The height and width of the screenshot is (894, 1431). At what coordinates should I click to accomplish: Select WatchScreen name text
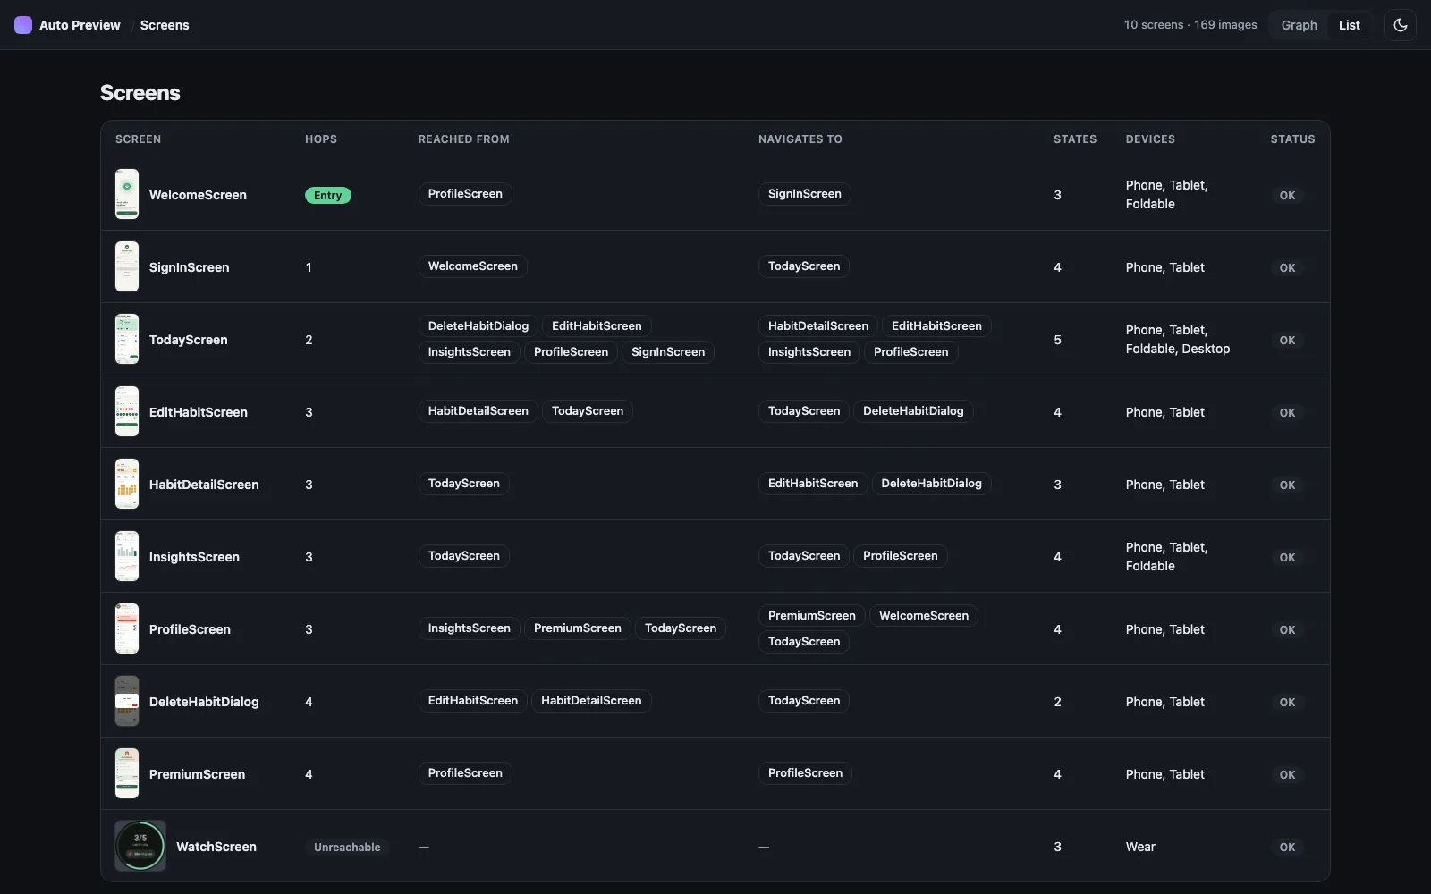pyautogui.click(x=216, y=847)
